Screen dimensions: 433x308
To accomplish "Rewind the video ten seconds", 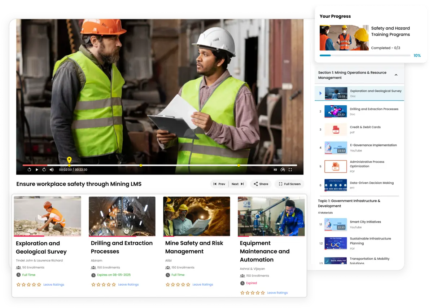I will (x=29, y=169).
